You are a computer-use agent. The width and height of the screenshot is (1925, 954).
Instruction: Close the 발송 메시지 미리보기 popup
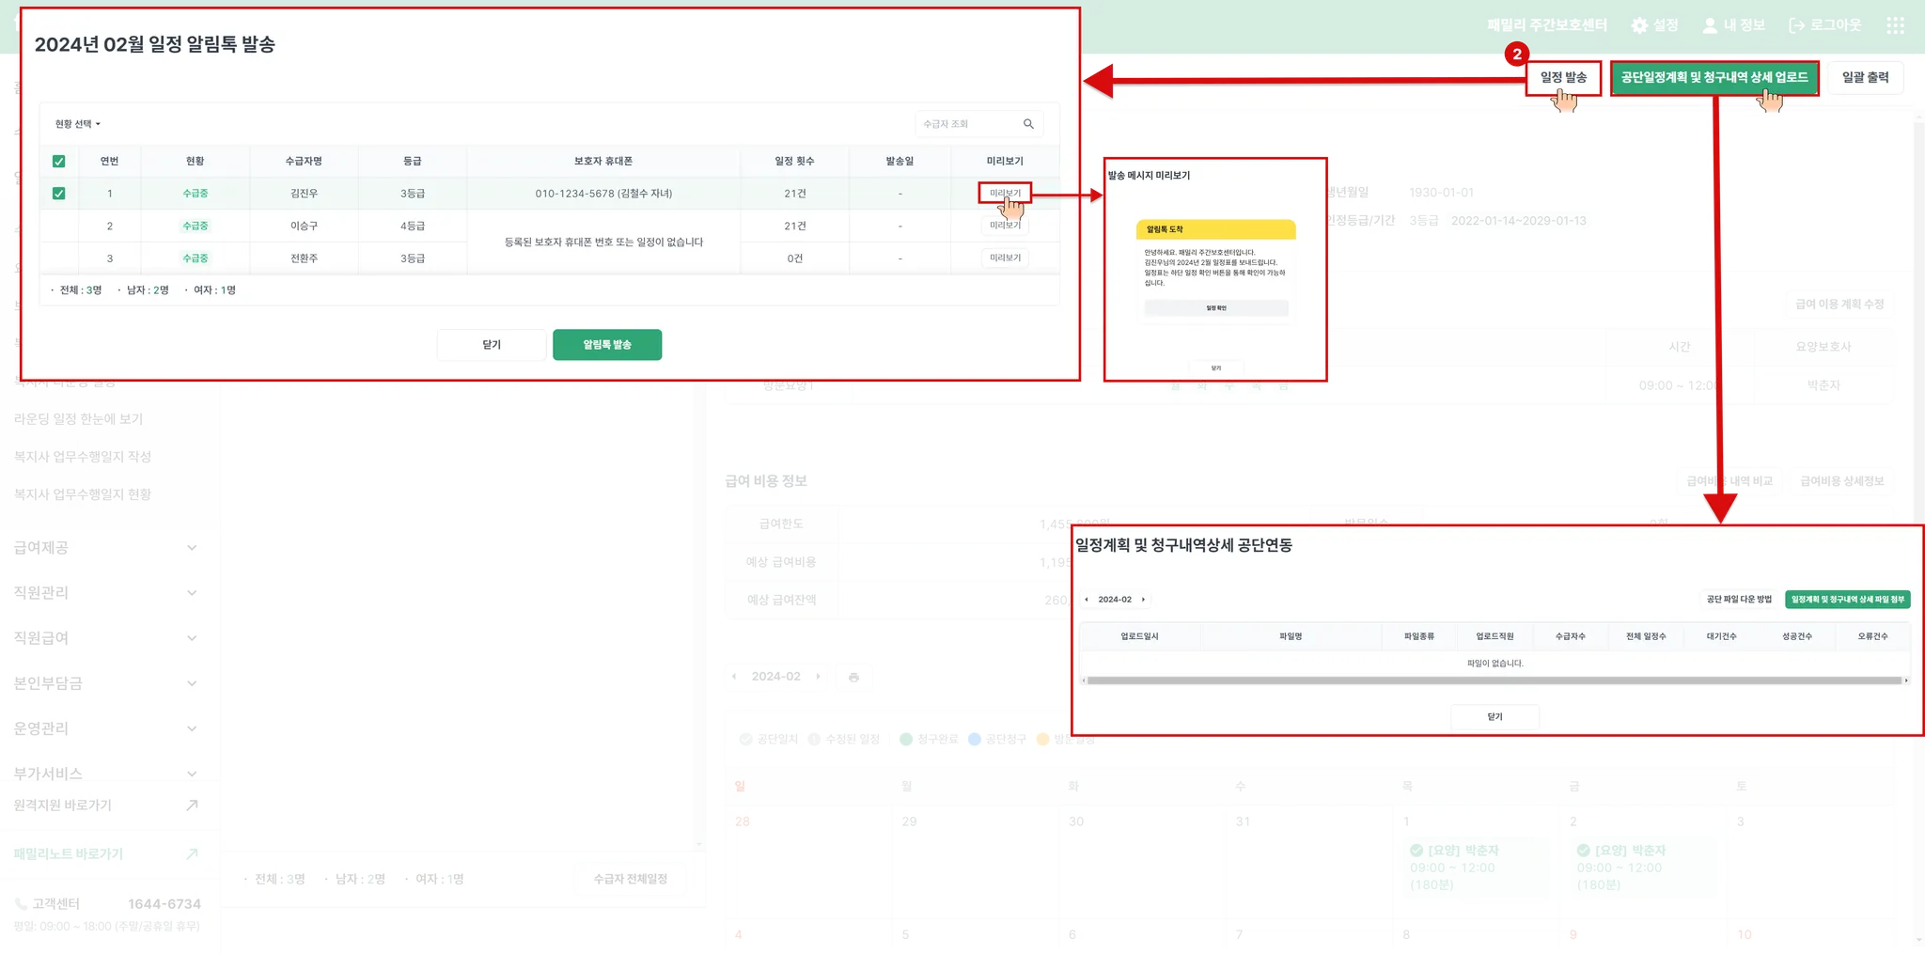[1216, 368]
